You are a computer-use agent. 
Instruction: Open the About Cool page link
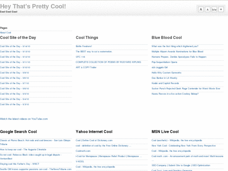pyautogui.click(x=6, y=33)
